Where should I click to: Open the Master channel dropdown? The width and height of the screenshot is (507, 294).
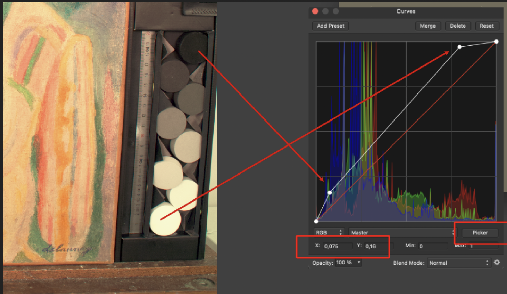pyautogui.click(x=389, y=232)
